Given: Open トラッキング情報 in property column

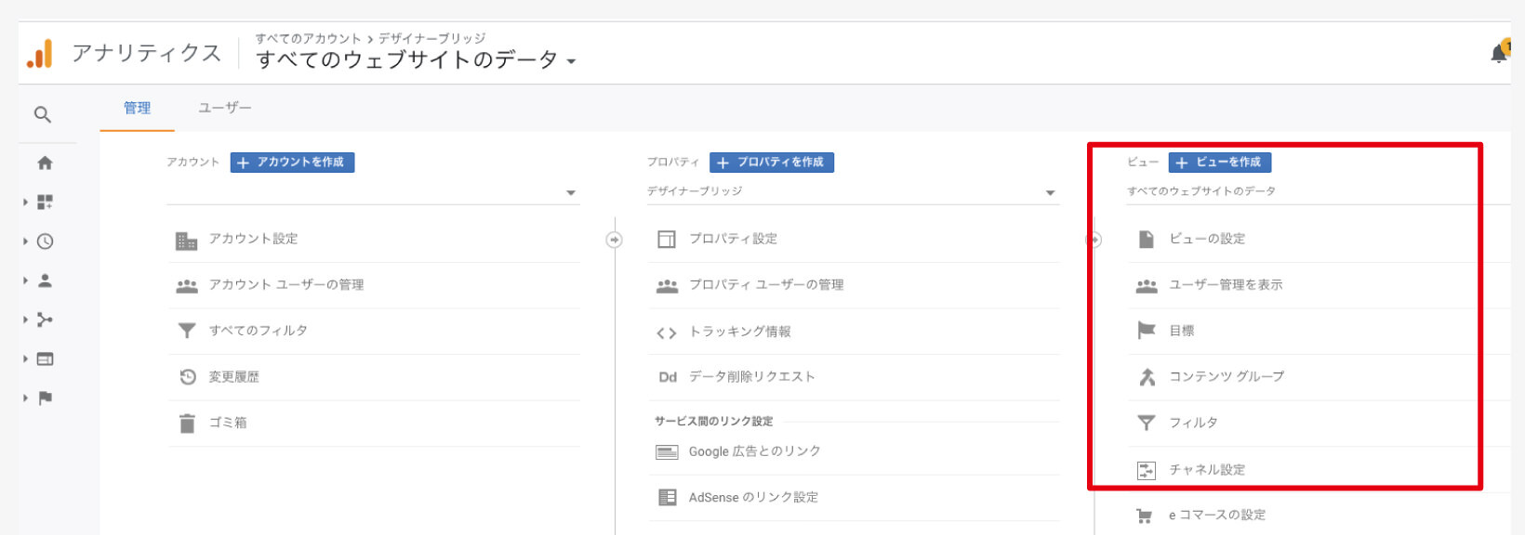Looking at the screenshot, I should (739, 332).
